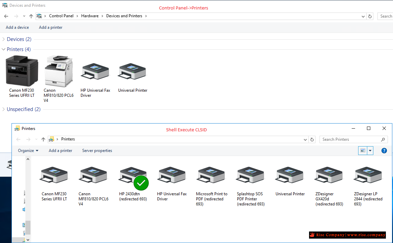
Task: Select Canon MF810/820 PCL6 V4 in Devices and Printers
Action: click(59, 79)
